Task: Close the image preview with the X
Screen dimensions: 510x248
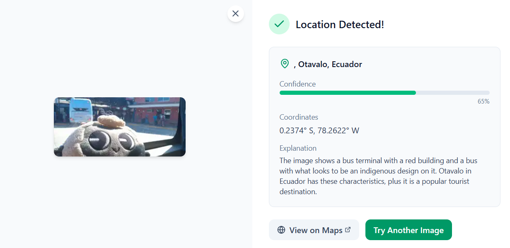Action: click(235, 14)
